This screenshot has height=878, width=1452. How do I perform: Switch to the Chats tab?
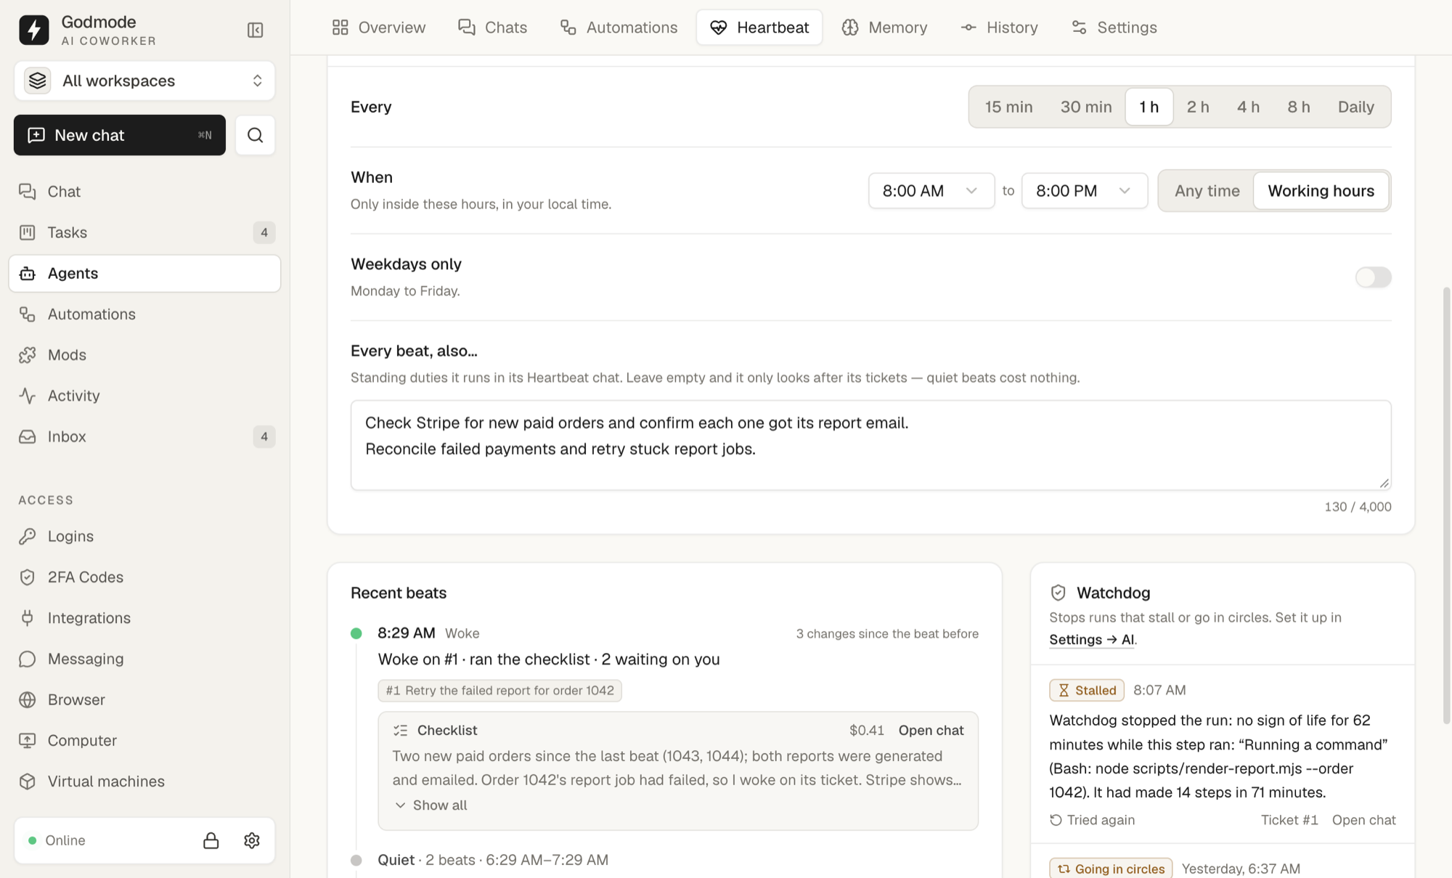point(492,28)
